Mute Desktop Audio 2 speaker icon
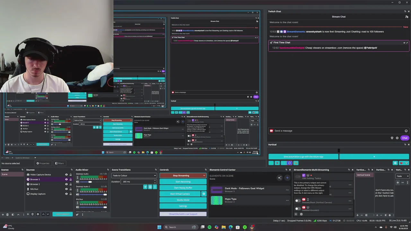The image size is (411, 231). pos(77,194)
